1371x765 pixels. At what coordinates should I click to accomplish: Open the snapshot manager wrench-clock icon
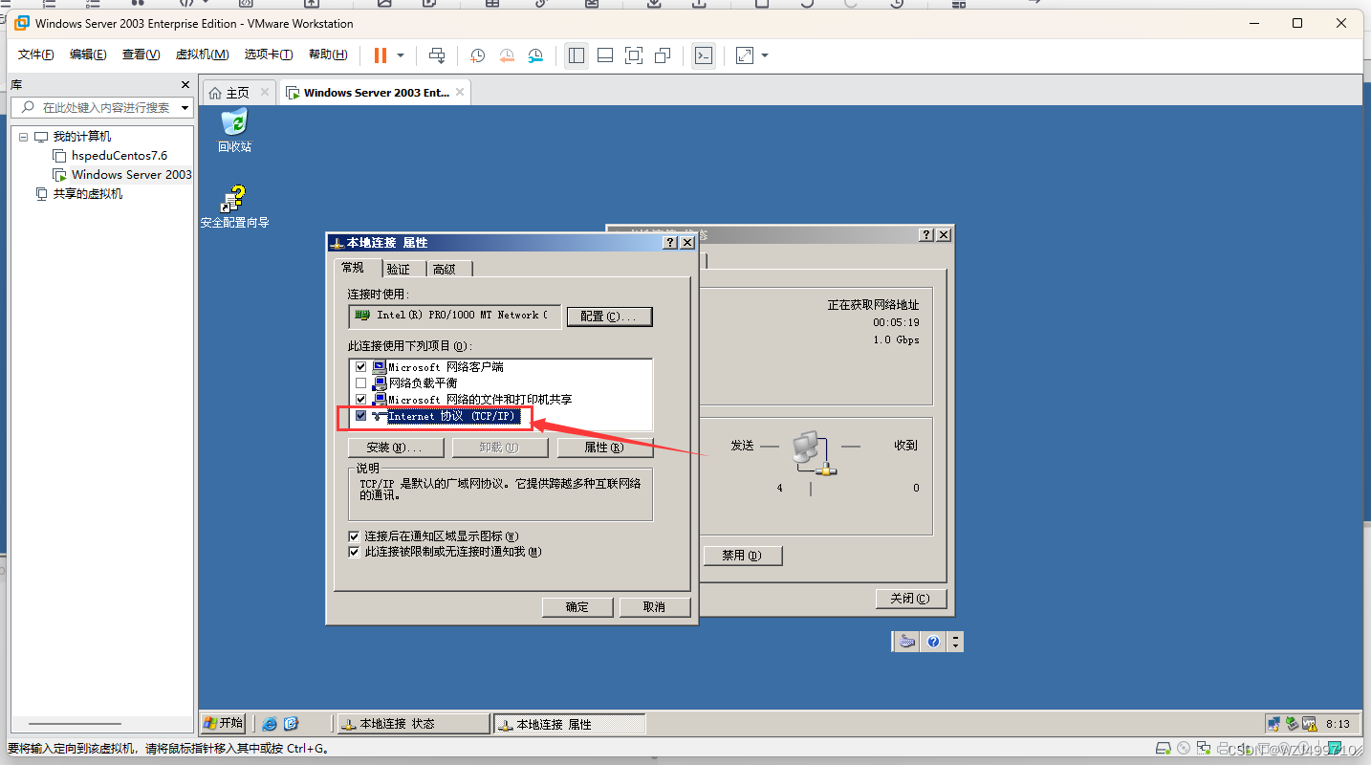(x=536, y=55)
